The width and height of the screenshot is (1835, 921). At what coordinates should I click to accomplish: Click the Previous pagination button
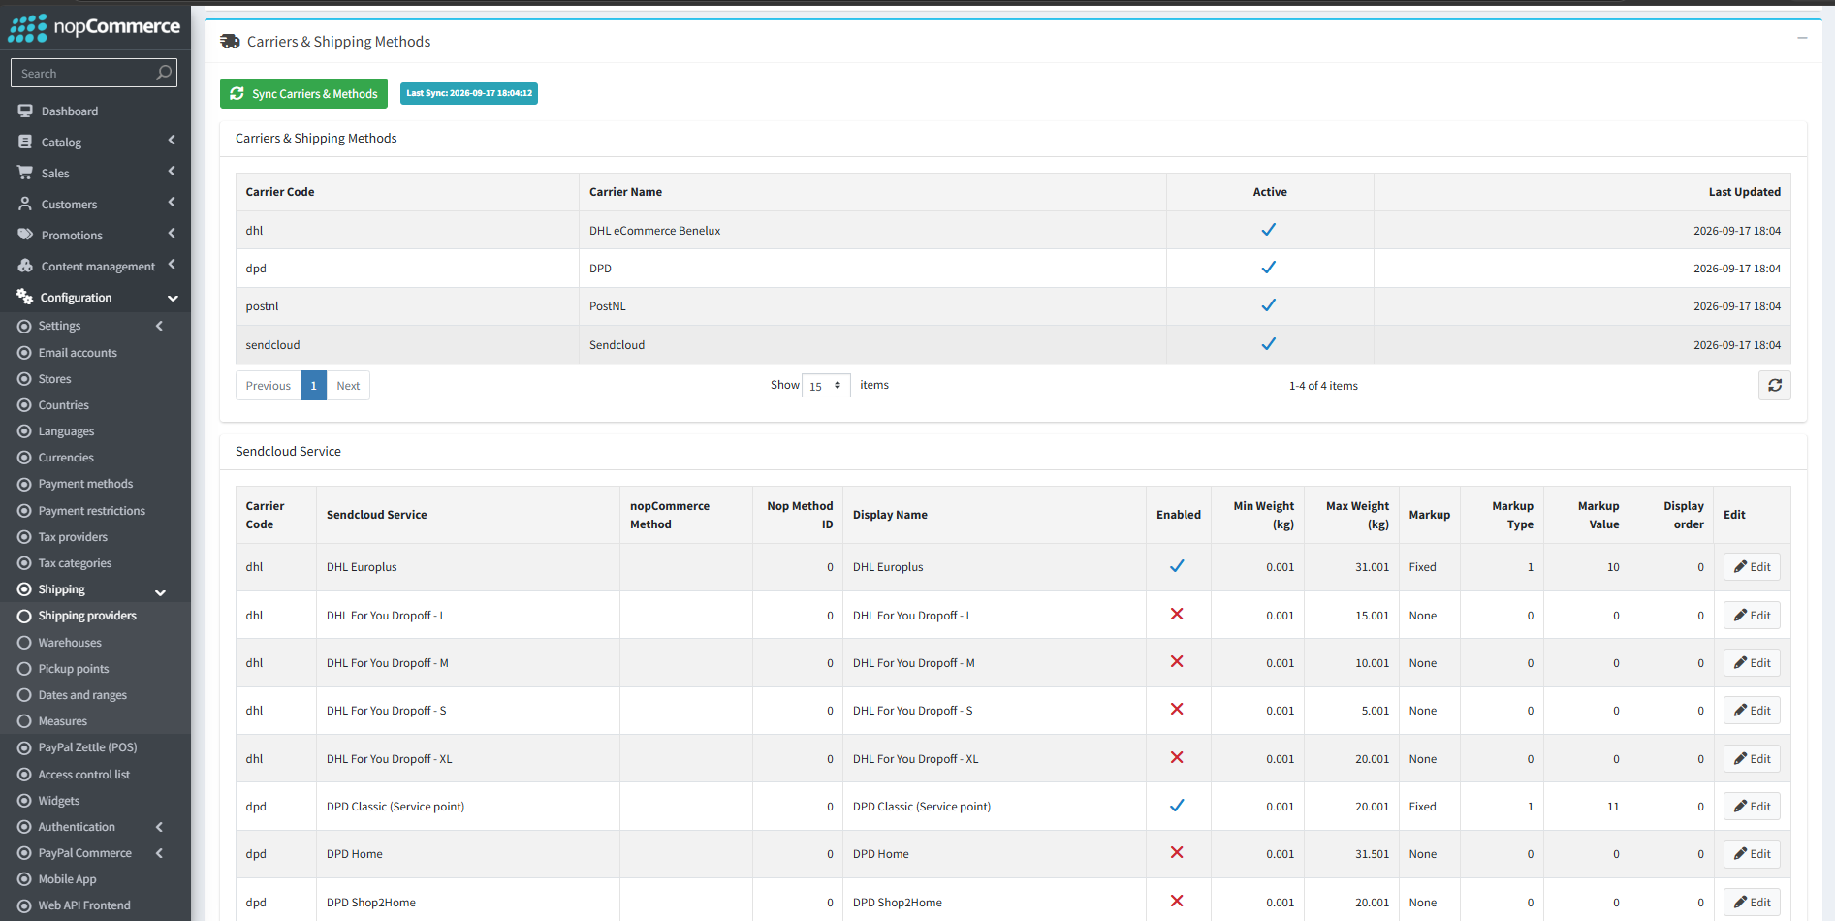point(268,386)
